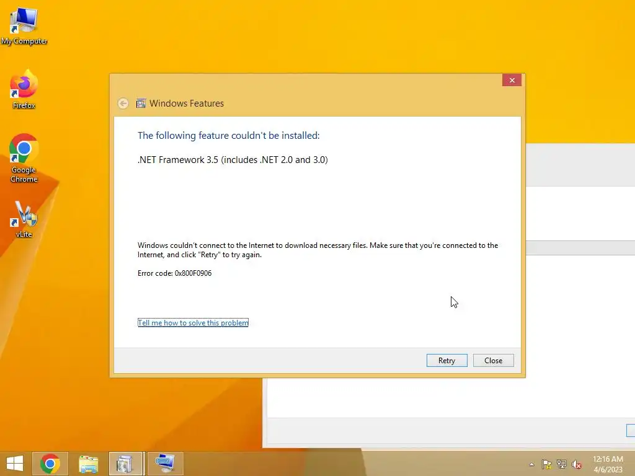Screen dimensions: 635x476
Task: Click the back arrow in Windows Features
Action: click(123, 104)
